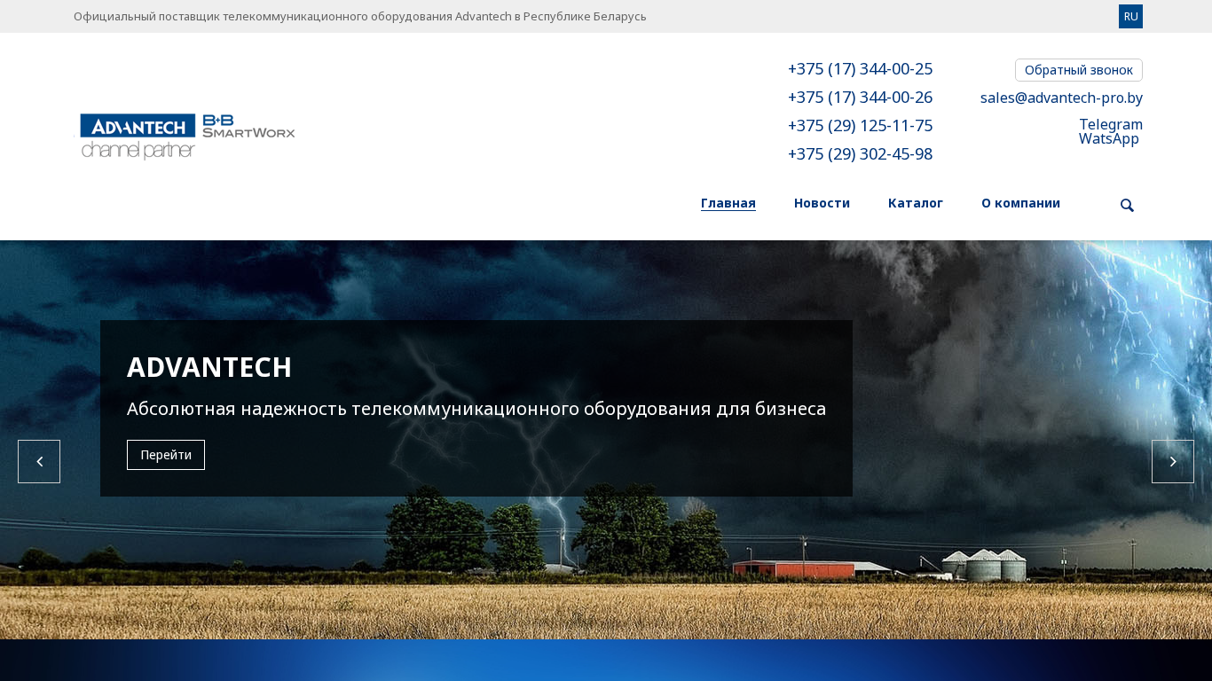1212x681 pixels.
Task: Switch language using RU button
Action: 1130,16
